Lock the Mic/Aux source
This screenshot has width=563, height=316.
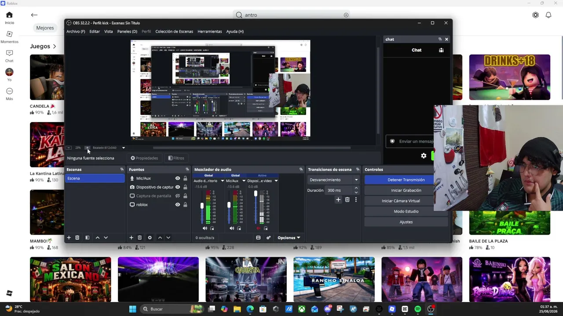tap(185, 178)
